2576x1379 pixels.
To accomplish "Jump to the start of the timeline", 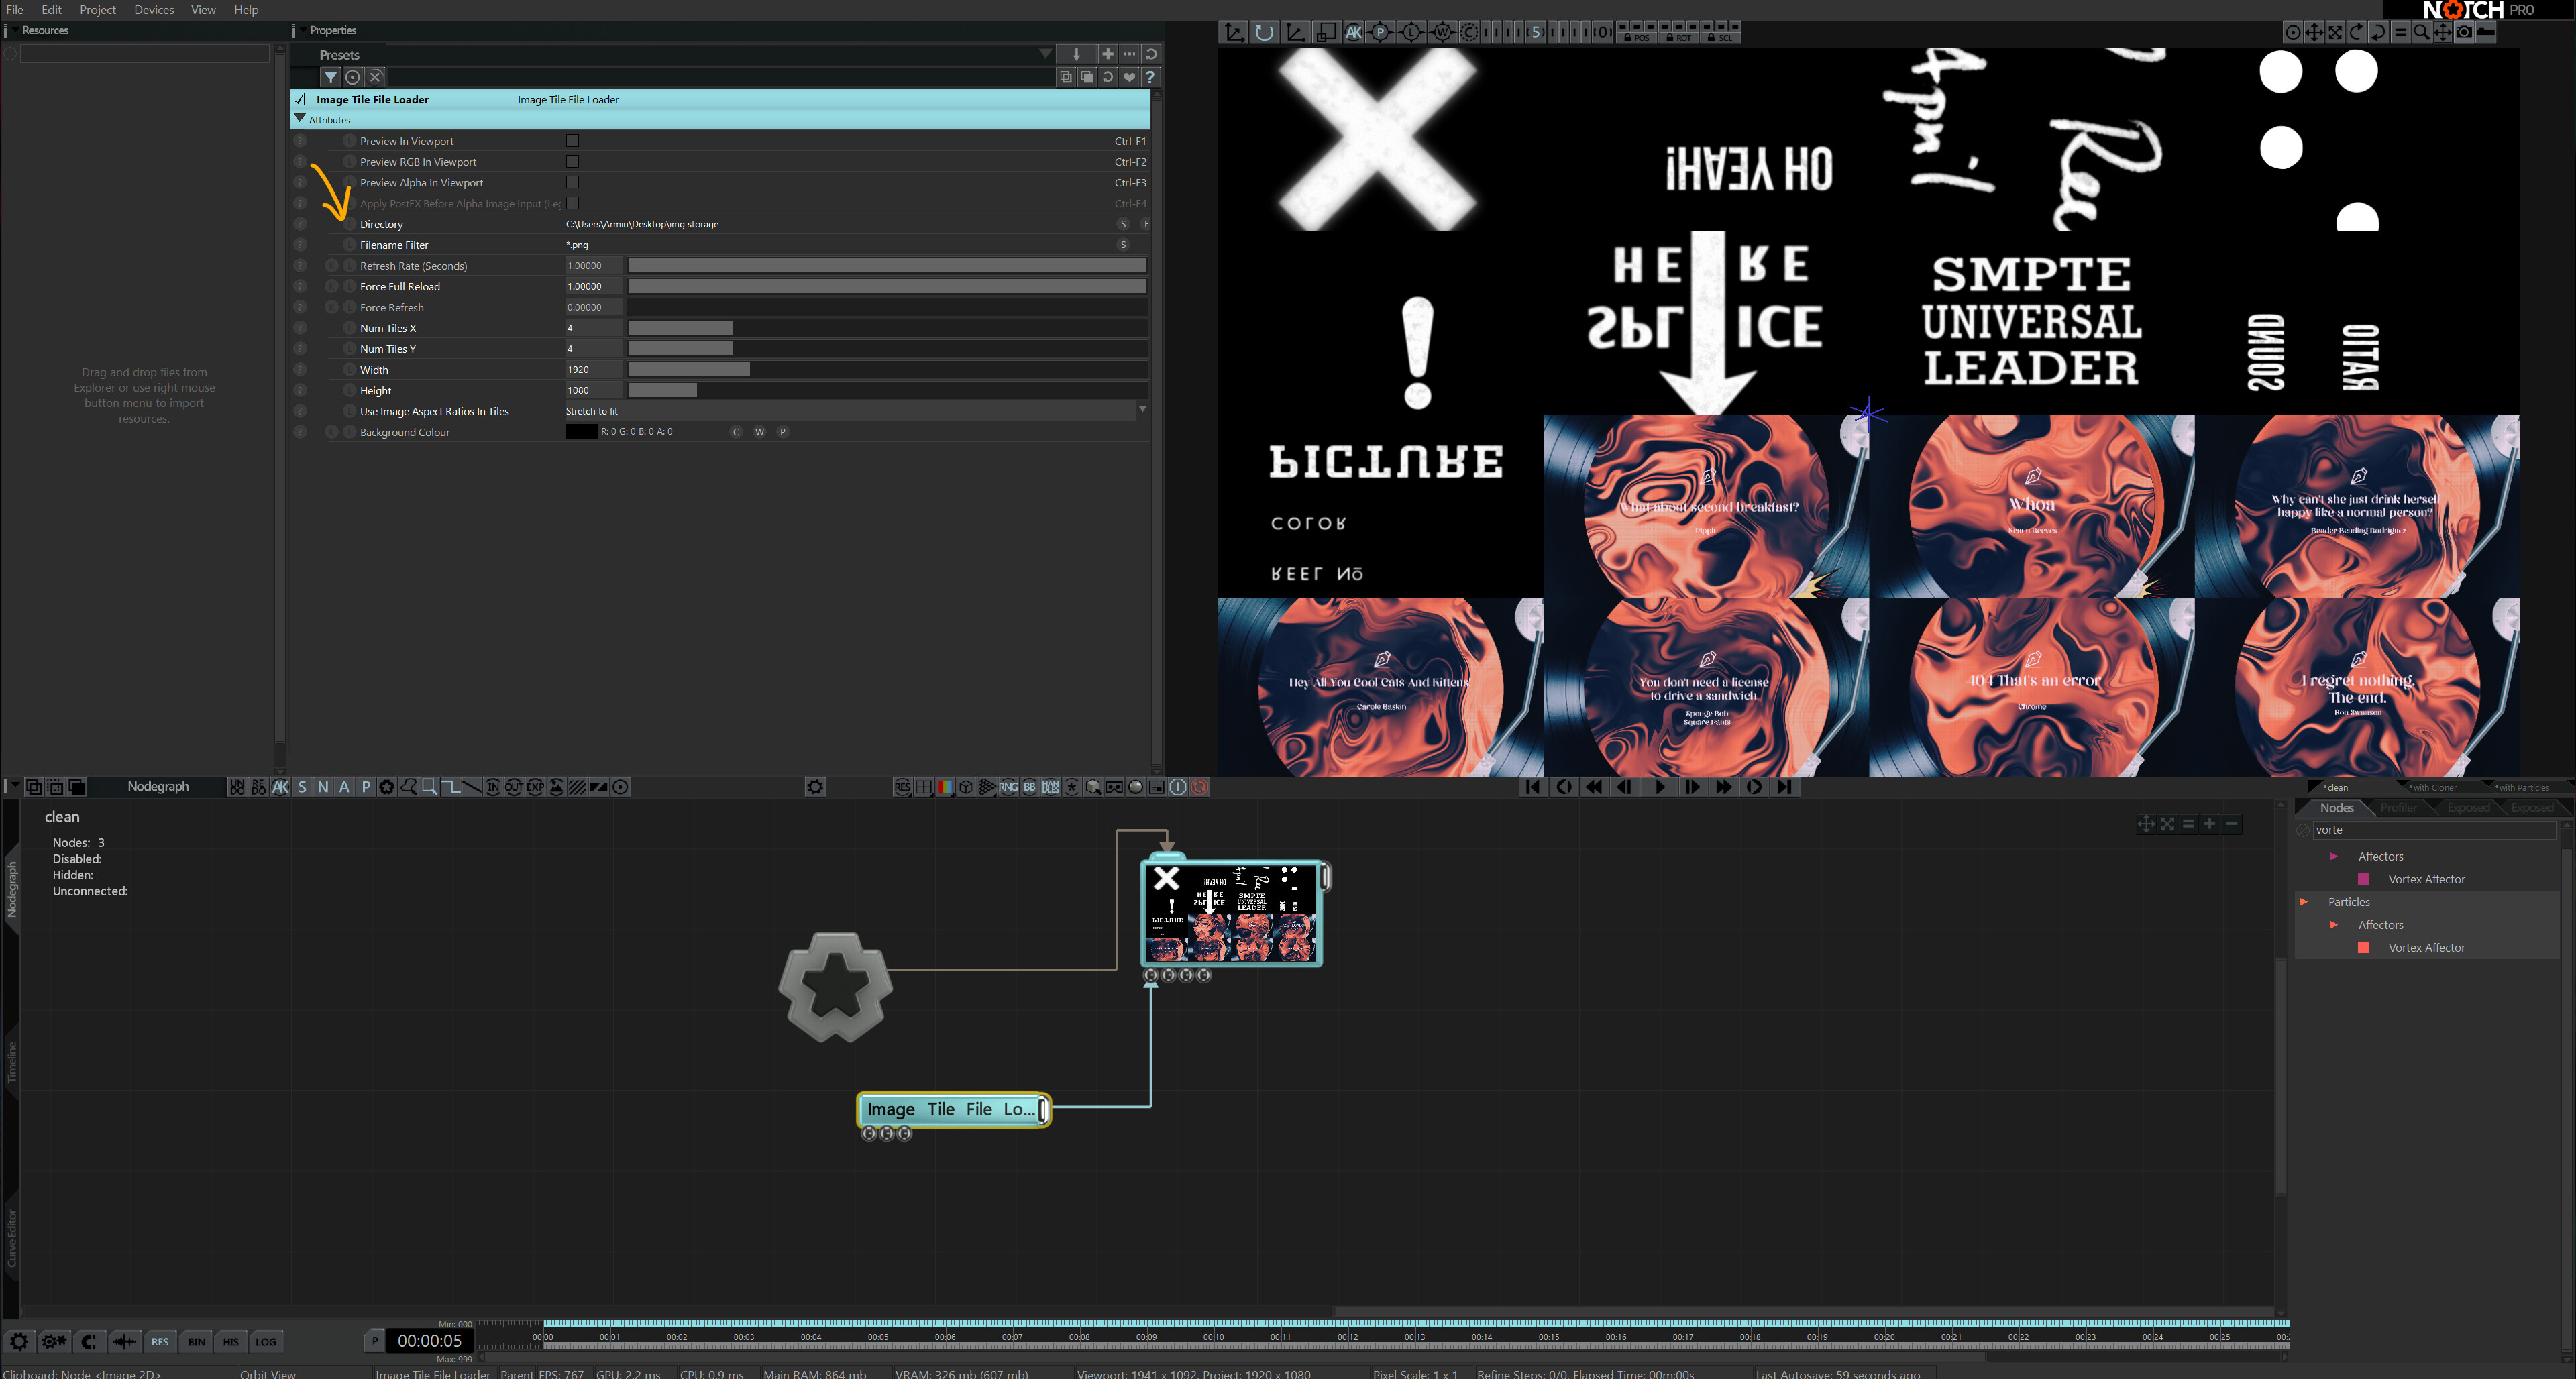I will point(1532,787).
